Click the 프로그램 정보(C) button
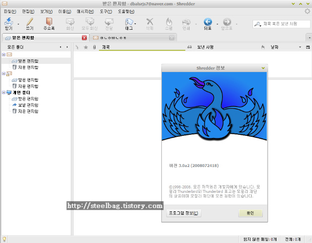Screen dimensions: 312x243 [x=183, y=213]
